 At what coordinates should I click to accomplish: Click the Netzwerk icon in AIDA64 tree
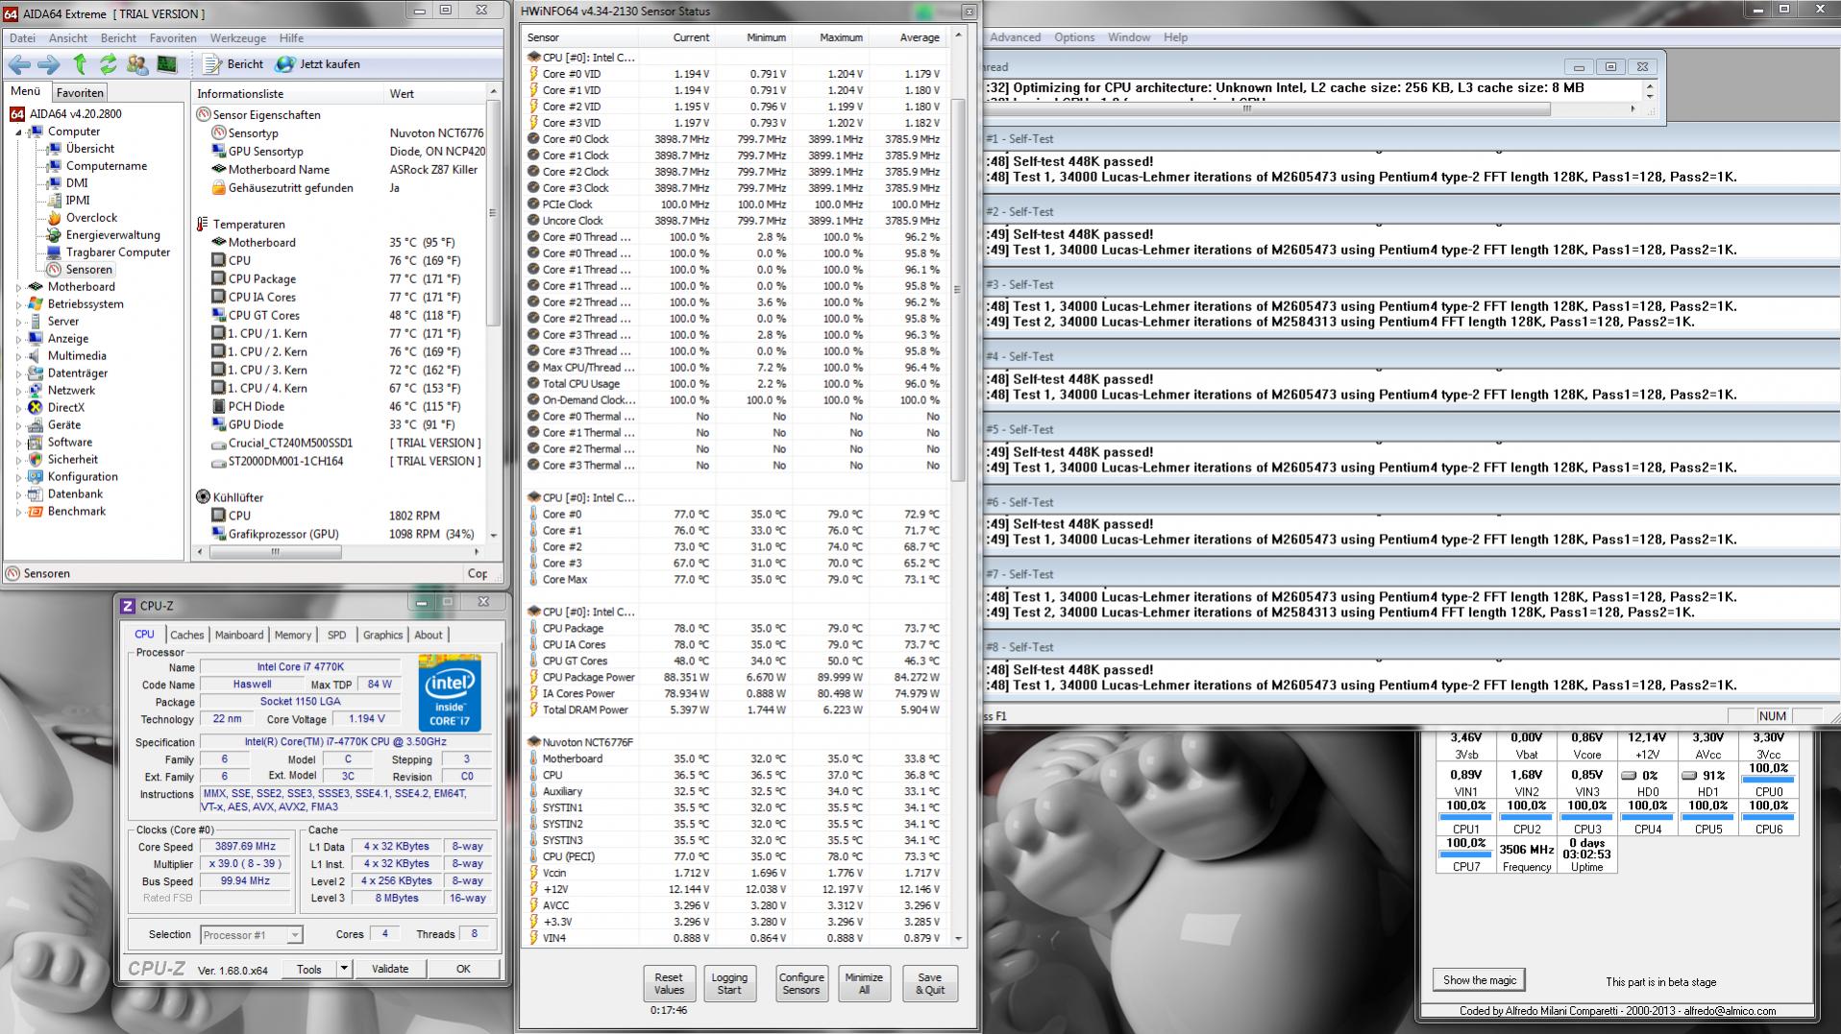point(36,391)
